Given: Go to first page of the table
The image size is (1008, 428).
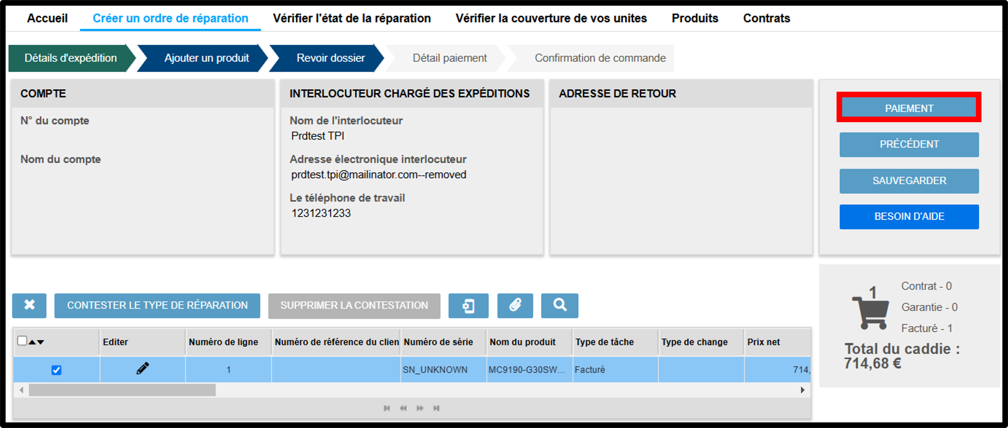Looking at the screenshot, I should 387,408.
